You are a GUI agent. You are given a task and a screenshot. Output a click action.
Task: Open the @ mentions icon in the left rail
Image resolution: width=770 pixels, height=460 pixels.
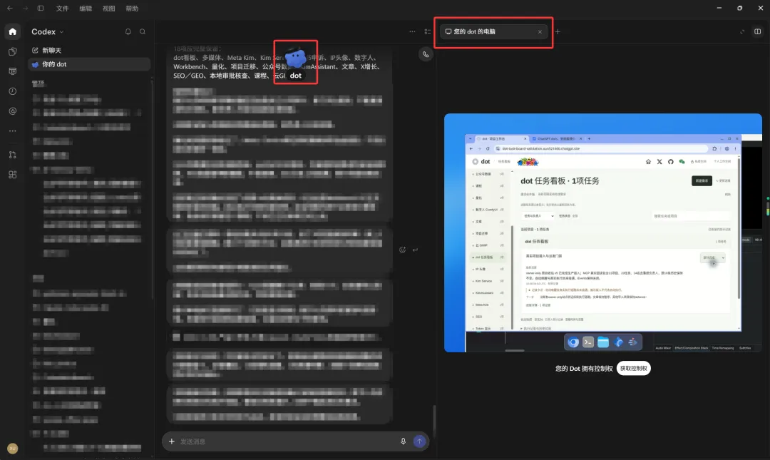13,111
